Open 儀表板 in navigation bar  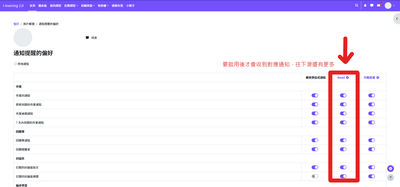(x=43, y=6)
